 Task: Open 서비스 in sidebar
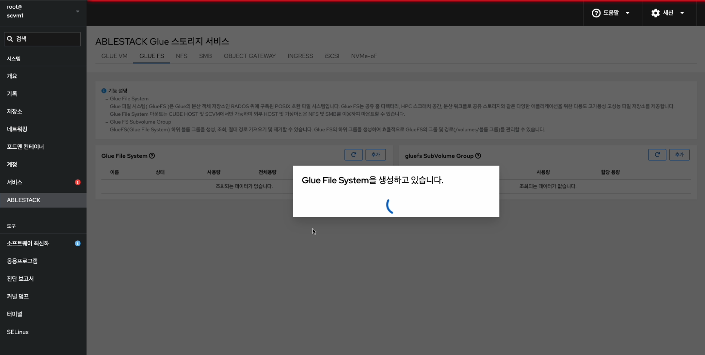click(x=43, y=182)
